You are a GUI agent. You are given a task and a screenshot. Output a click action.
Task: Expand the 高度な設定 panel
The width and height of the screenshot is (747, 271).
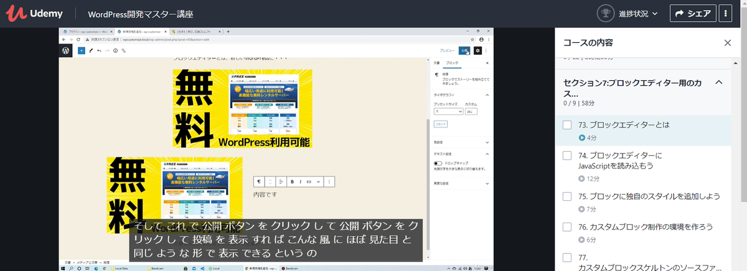coord(460,183)
